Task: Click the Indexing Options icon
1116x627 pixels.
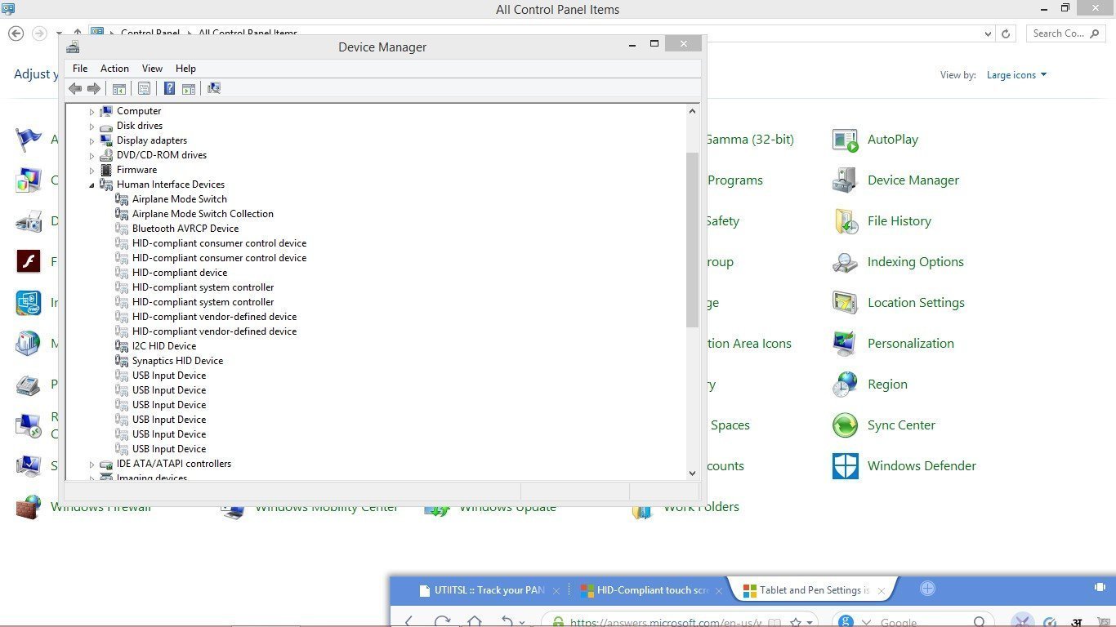Action: [x=845, y=262]
